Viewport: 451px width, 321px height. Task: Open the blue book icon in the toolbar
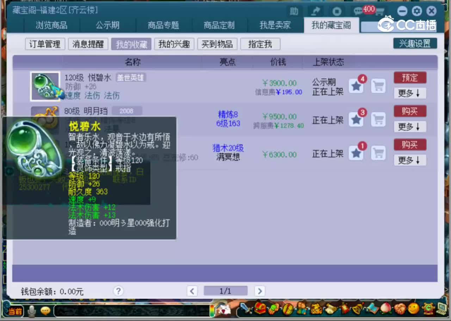click(x=372, y=309)
